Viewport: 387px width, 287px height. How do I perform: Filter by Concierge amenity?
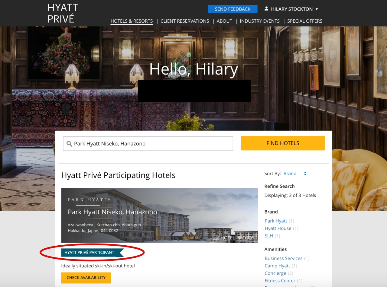tap(275, 273)
